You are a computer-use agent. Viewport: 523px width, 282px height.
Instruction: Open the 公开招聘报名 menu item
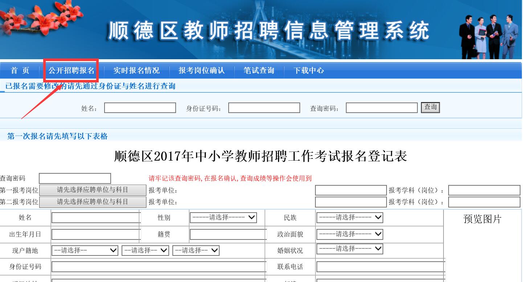pyautogui.click(x=71, y=70)
